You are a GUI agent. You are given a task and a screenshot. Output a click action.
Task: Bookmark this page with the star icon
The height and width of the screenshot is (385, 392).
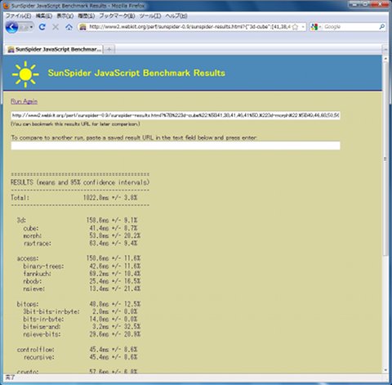pos(295,27)
